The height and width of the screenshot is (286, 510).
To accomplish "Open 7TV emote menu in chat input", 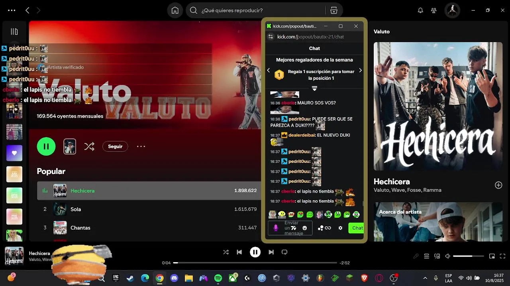I will pyautogui.click(x=294, y=228).
